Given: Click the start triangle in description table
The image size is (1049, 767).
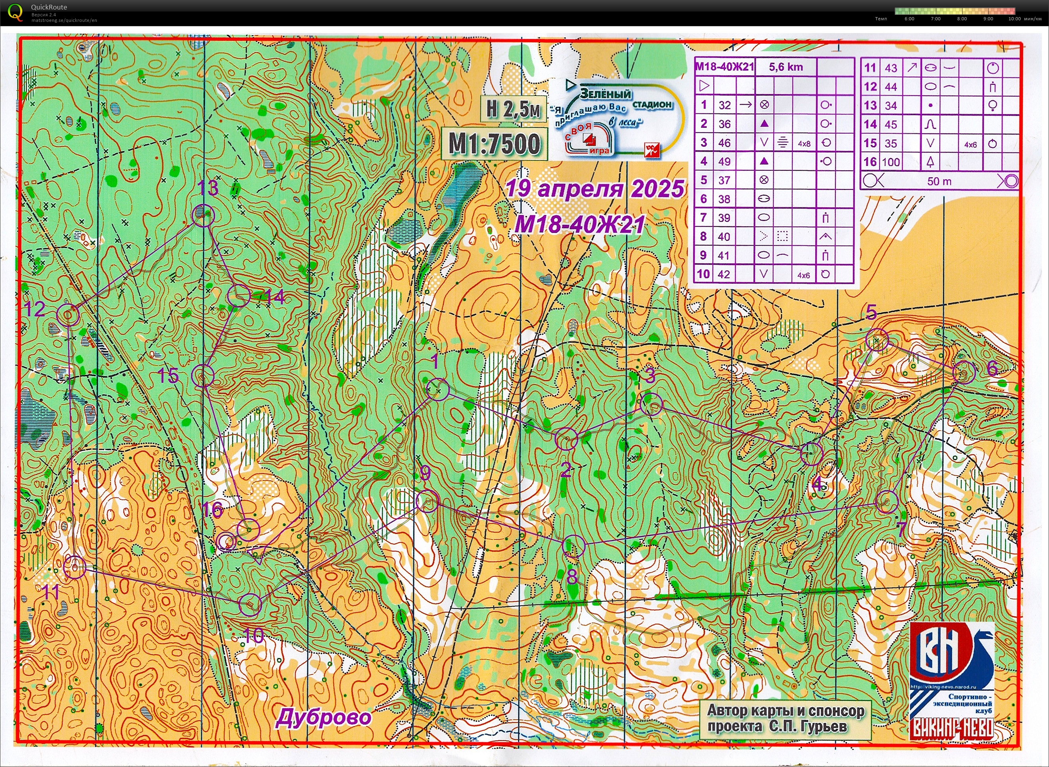Looking at the screenshot, I should coord(705,86).
